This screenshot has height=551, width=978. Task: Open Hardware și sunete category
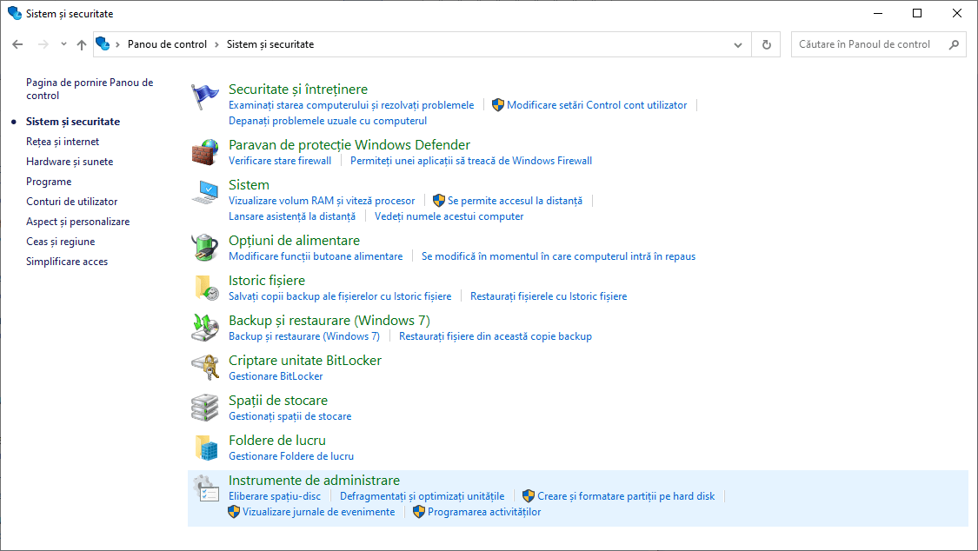(70, 162)
